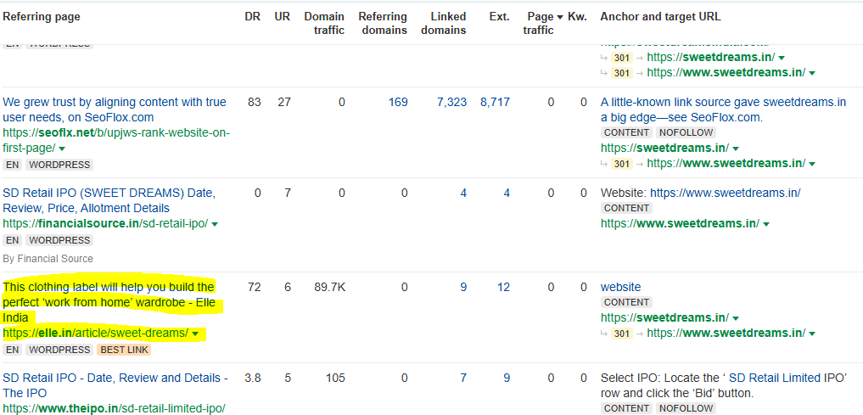Click domain traffic value 105

(335, 379)
